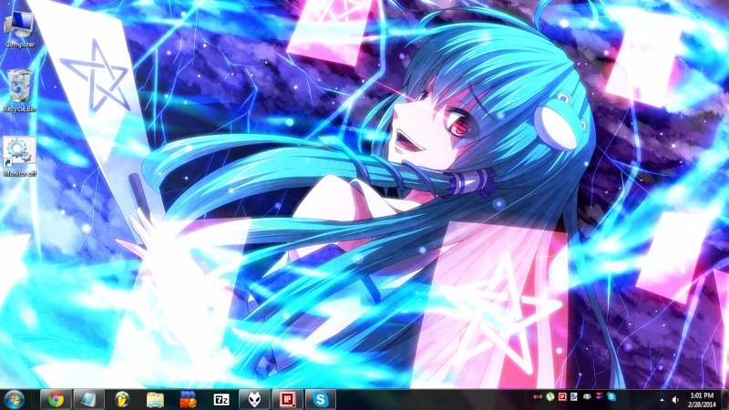This screenshot has width=729, height=410.
Task: Open the volume speaker control
Action: (675, 400)
